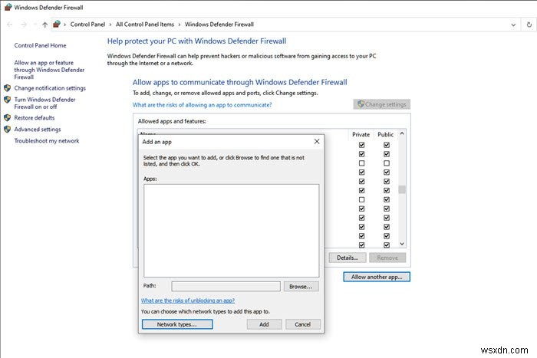The image size is (537, 358).
Task: Open the risks of allowing an app link
Action: [x=202, y=105]
